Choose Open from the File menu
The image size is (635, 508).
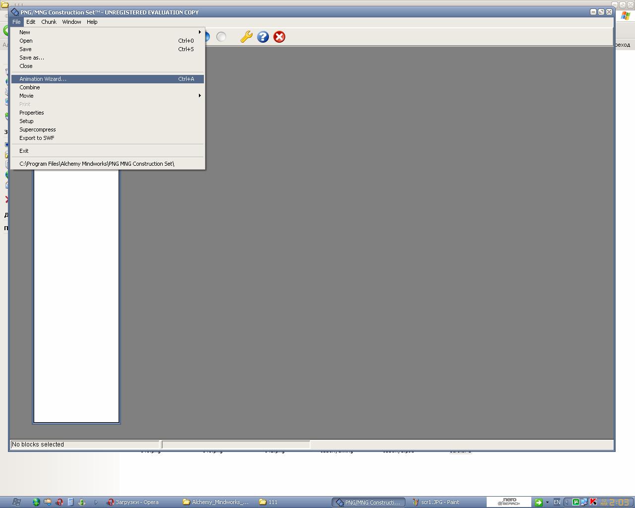click(108, 41)
